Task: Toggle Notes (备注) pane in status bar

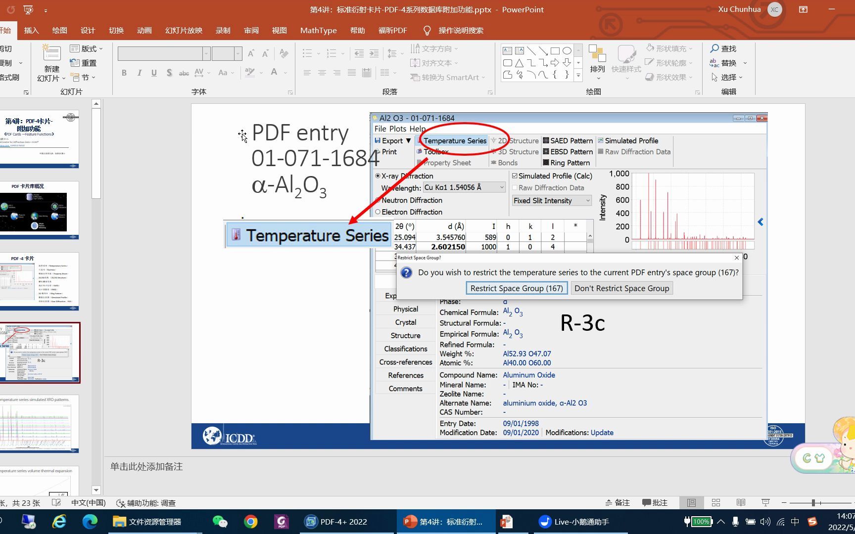Action: coord(617,503)
